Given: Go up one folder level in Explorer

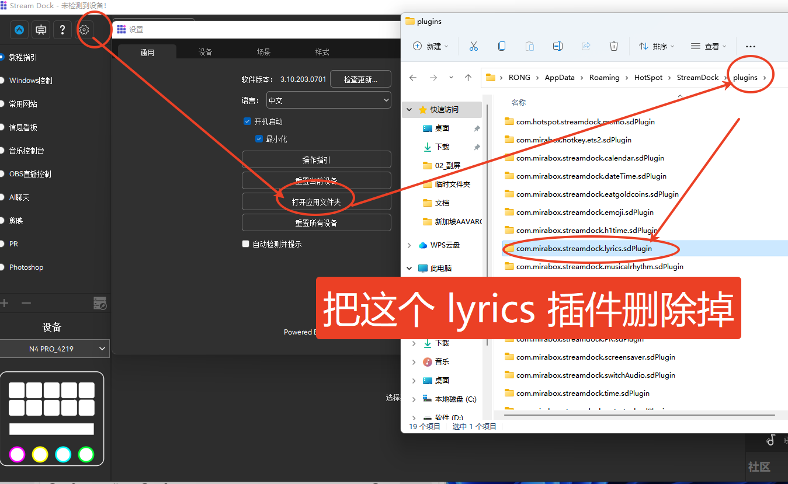Looking at the screenshot, I should 468,78.
